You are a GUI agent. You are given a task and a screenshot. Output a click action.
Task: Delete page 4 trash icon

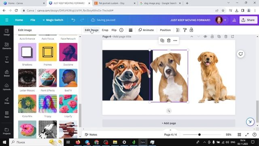coord(226,36)
